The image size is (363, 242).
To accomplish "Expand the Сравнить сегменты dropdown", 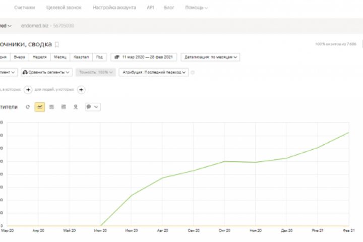I will pyautogui.click(x=47, y=73).
